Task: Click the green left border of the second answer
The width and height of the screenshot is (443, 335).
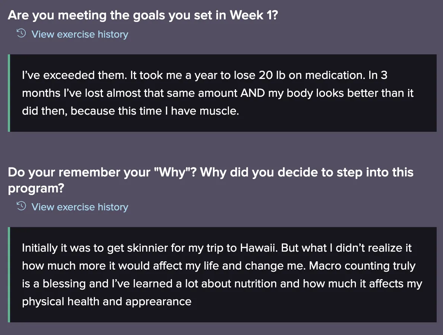Action: (x=9, y=275)
